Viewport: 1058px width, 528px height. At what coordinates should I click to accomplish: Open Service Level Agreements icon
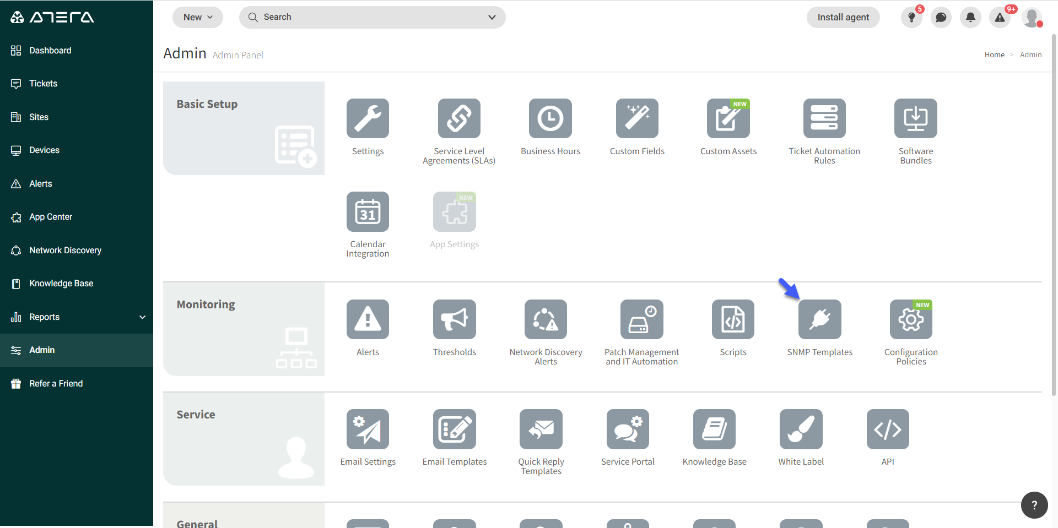click(x=458, y=118)
